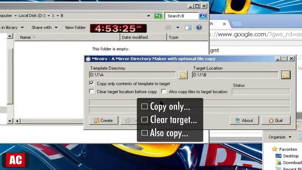Click the horizontal scroll left arrow
This screenshot has height=170, width=302.
(x=17, y=121)
